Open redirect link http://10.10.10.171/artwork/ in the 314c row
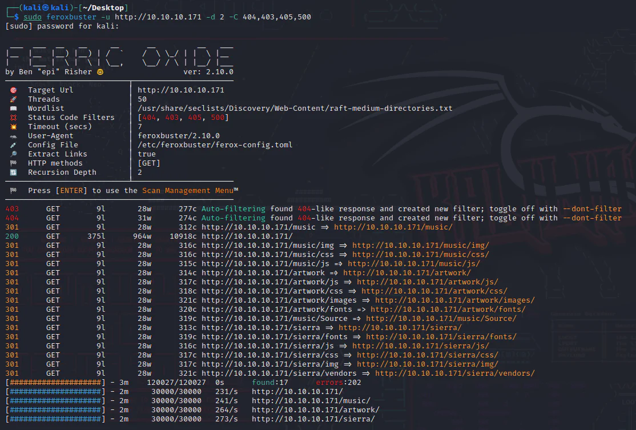636x430 pixels. [x=407, y=272]
